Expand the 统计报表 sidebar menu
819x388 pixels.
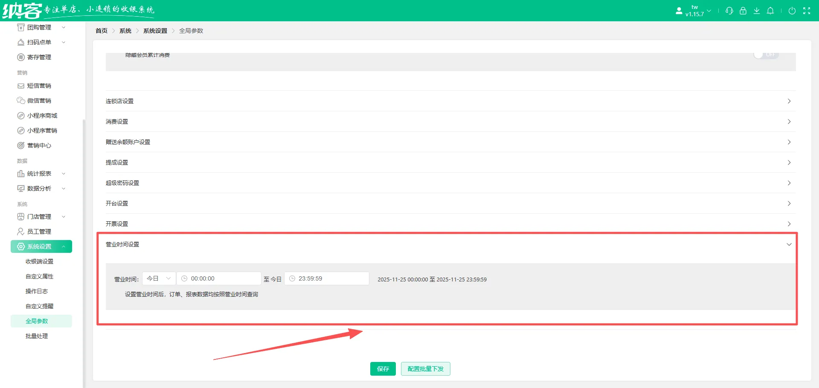[x=41, y=174]
